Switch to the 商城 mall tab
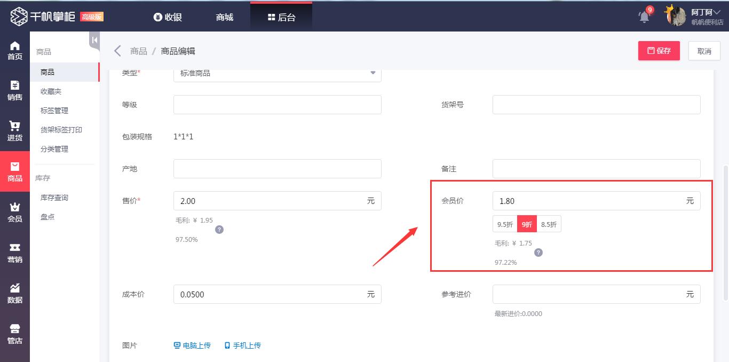 click(x=225, y=17)
